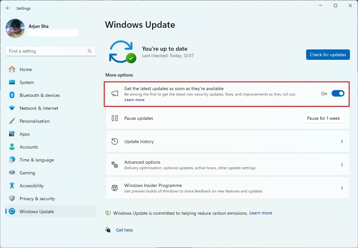Select Windows Update in the sidebar
Image resolution: width=358 pixels, height=248 pixels.
(x=36, y=212)
